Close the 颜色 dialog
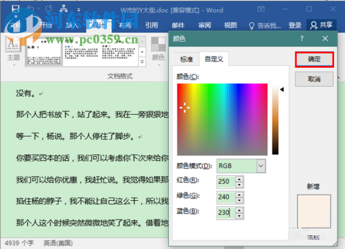Screen dimensions: 345x249 (x=325, y=39)
